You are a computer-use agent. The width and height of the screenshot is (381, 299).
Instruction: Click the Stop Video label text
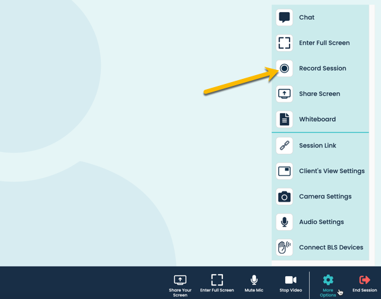291,290
